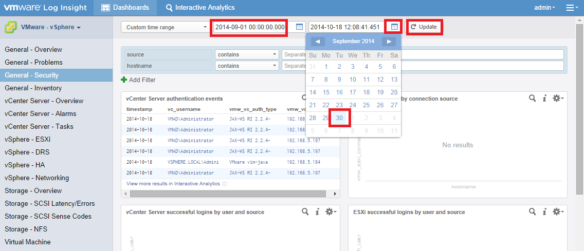Viewport: 584px width, 251px height.
Task: Go to previous month in calendar
Action: (x=318, y=41)
